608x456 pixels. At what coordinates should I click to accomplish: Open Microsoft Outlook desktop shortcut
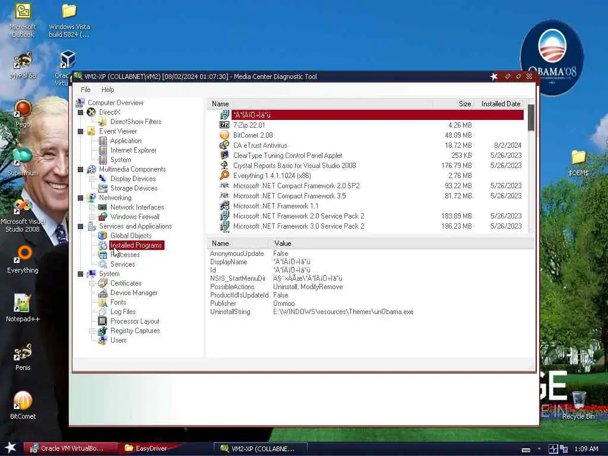point(23,20)
